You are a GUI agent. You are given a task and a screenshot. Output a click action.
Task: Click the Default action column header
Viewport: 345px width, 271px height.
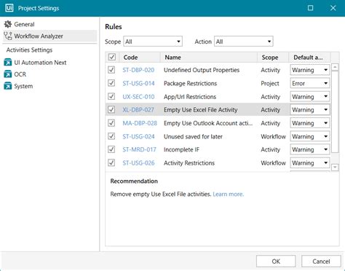(x=309, y=58)
